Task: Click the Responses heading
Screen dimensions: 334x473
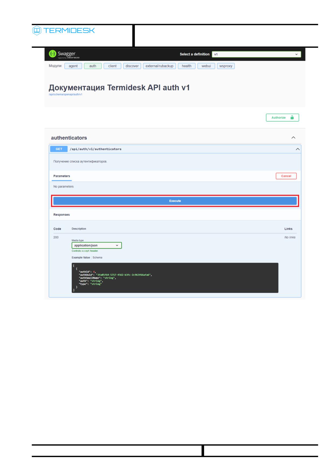Action: (x=61, y=215)
